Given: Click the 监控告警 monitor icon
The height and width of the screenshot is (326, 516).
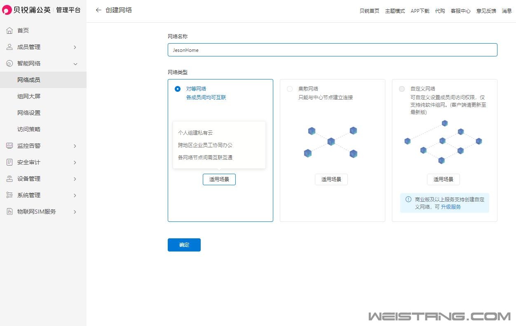Looking at the screenshot, I should tap(9, 146).
